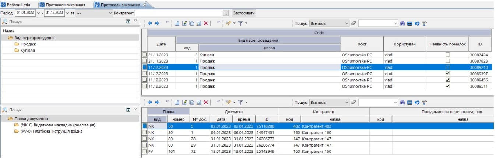Edit record icon in Сесія toolbar
The height and width of the screenshot is (166, 496).
point(184,23)
